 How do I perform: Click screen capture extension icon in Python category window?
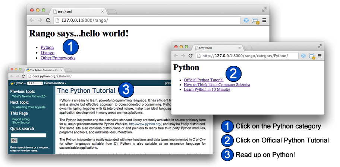(312, 56)
